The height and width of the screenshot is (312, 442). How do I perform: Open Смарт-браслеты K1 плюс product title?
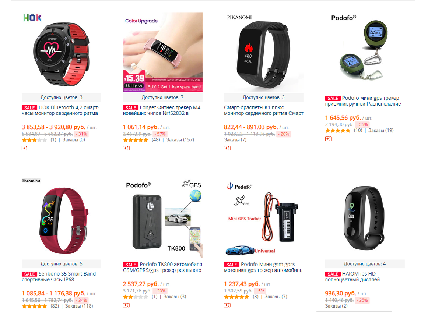(263, 110)
